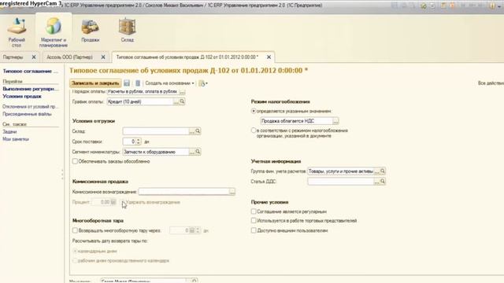504x283 pixels.
Task: Click the Склад input field
Action: pos(156,131)
